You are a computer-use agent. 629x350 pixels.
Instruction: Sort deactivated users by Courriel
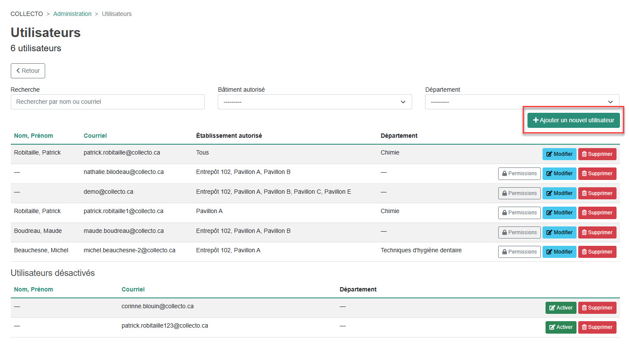pos(133,289)
